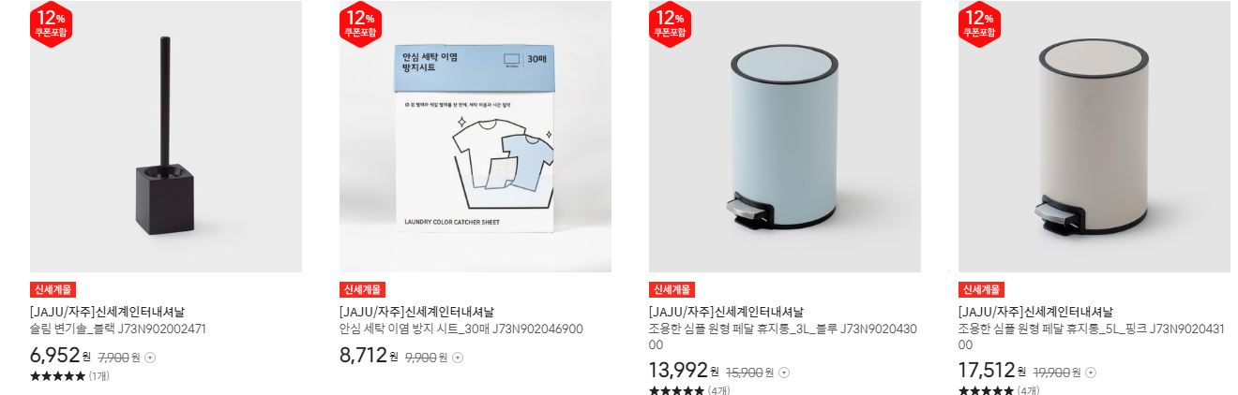Open the blue pedal trash can image
This screenshot has height=395, width=1238.
tap(785, 137)
